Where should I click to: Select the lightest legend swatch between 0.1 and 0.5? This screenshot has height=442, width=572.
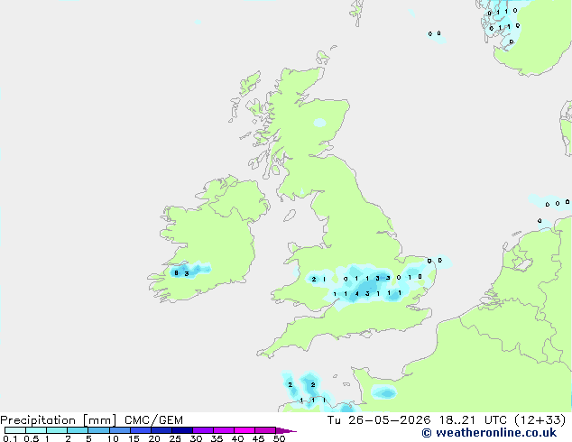click(x=15, y=430)
